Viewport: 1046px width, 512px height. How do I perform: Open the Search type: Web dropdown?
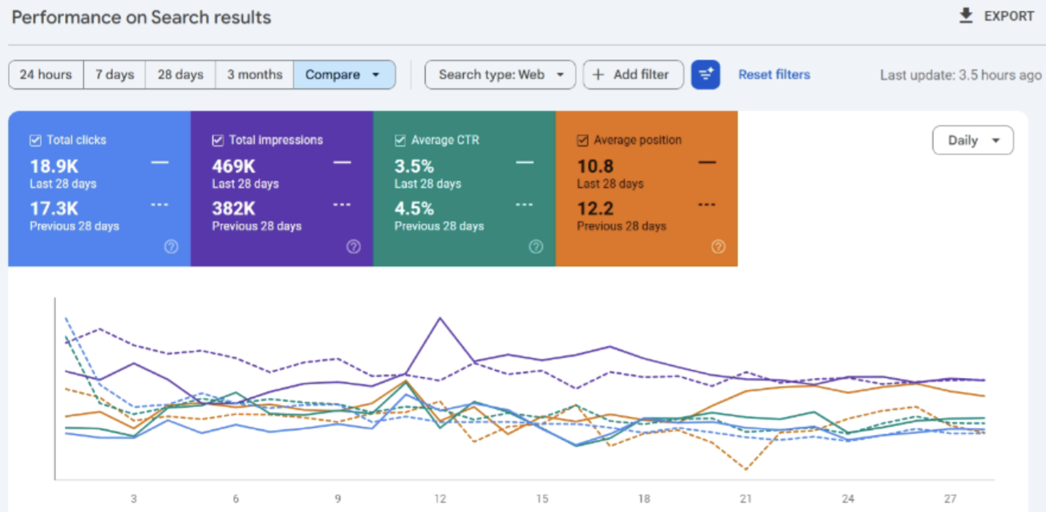tap(500, 74)
